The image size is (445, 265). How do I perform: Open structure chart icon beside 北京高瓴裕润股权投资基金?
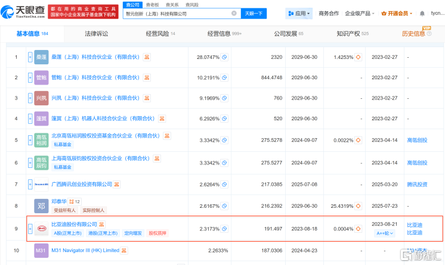(x=167, y=136)
